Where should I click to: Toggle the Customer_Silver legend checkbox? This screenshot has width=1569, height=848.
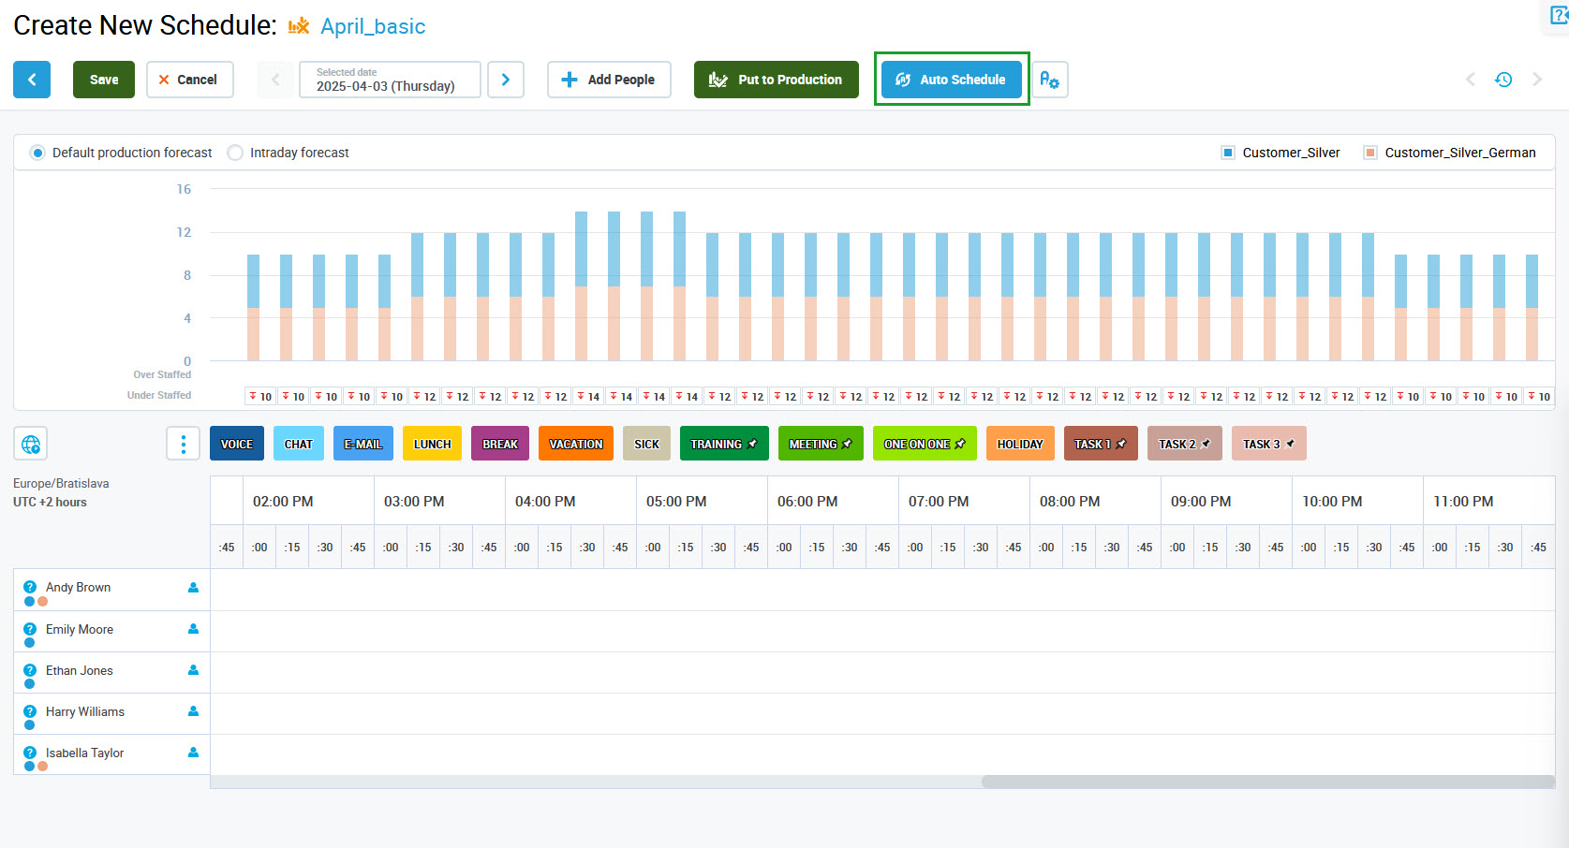[x=1228, y=153]
